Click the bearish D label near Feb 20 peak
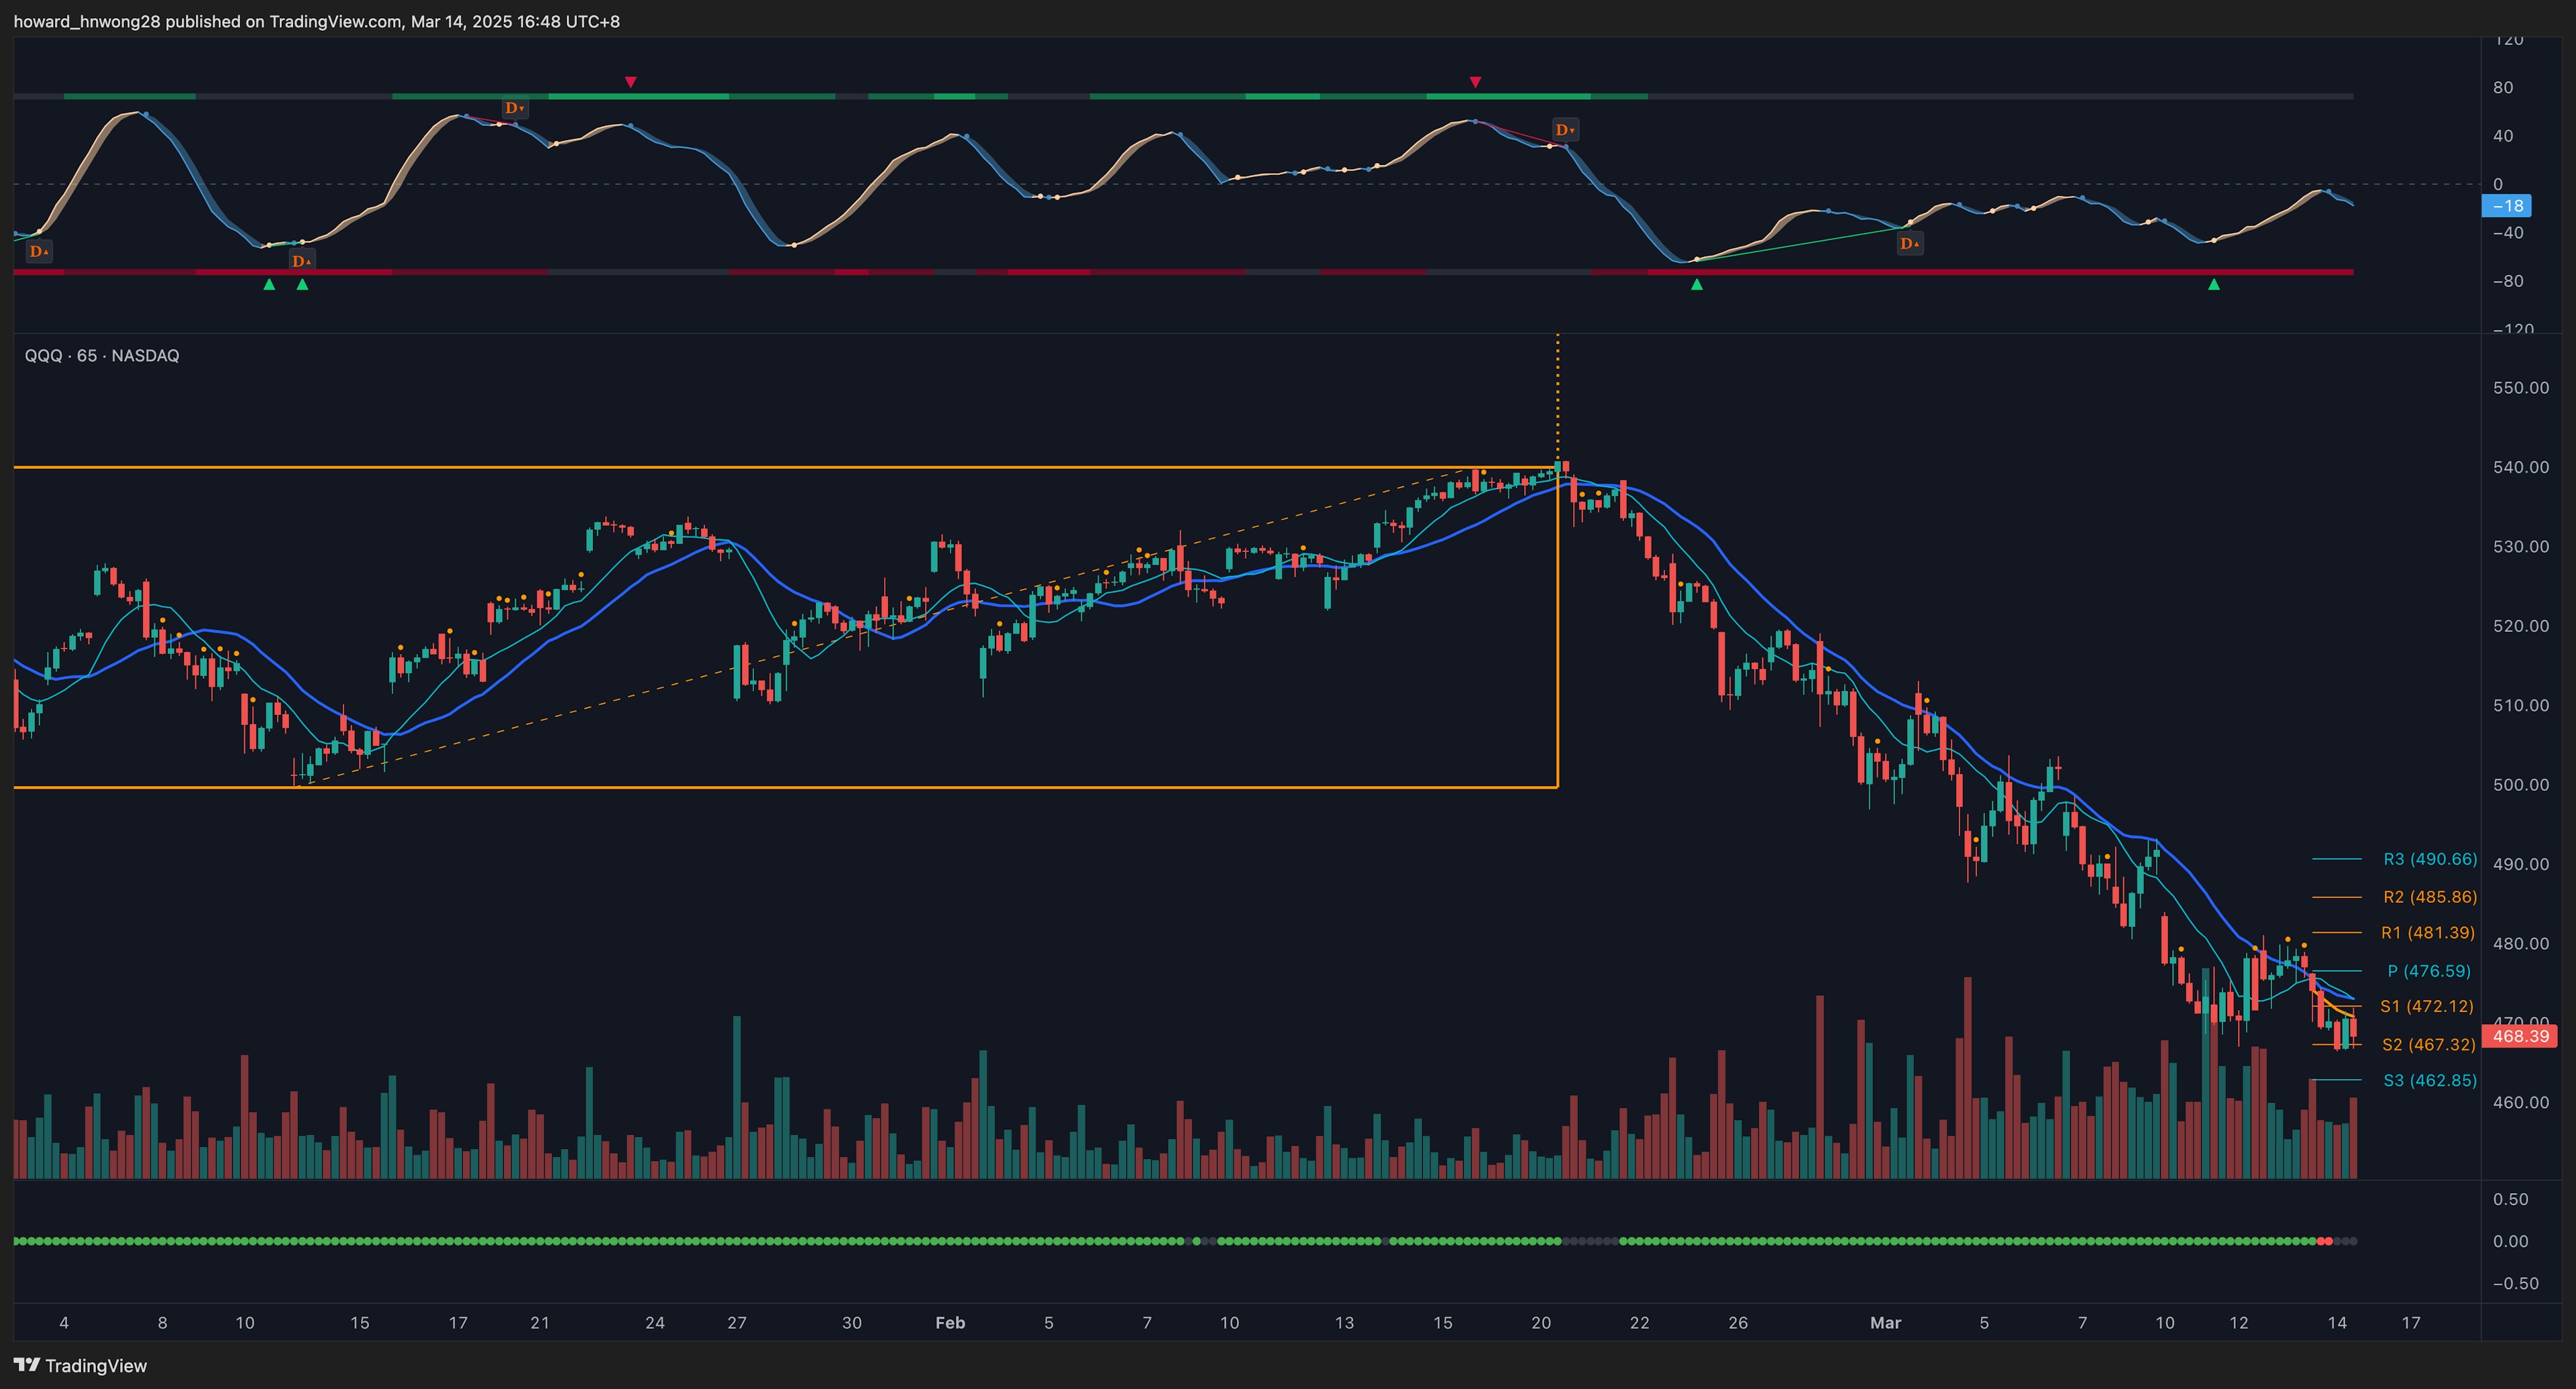 point(1564,130)
